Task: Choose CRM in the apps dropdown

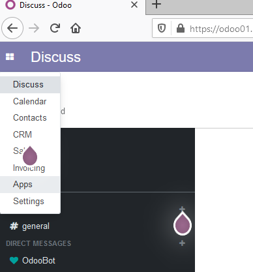Action: pos(30,134)
